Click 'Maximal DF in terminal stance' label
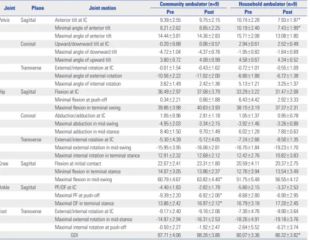 click(x=84, y=203)
